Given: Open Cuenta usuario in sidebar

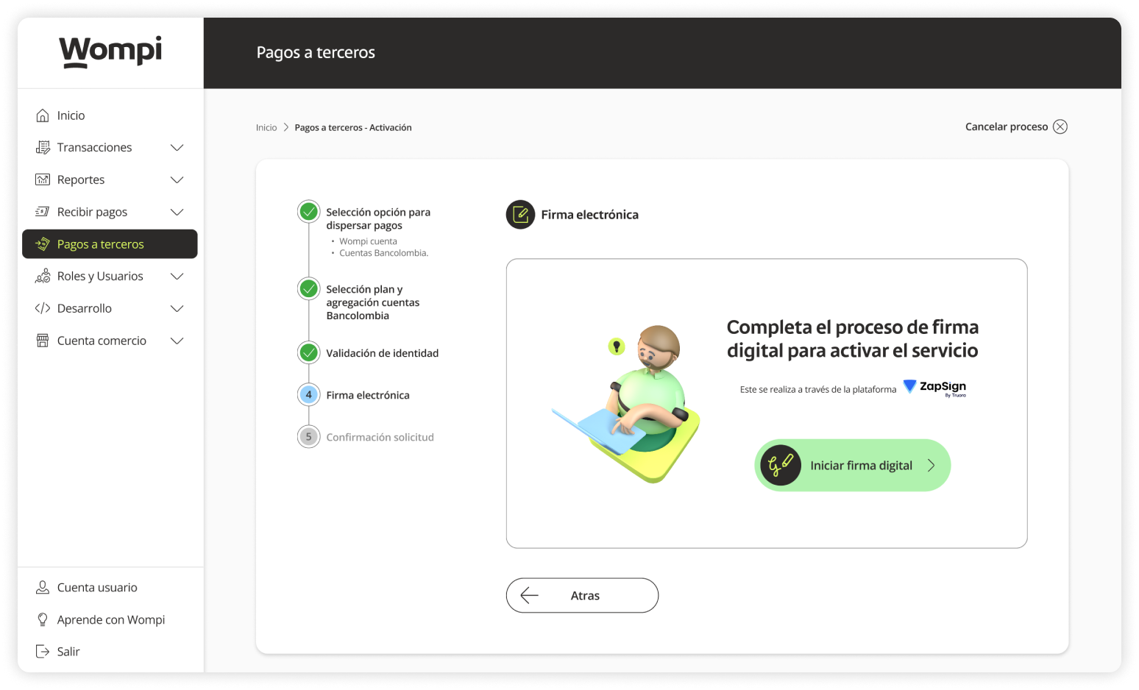Looking at the screenshot, I should click(96, 588).
